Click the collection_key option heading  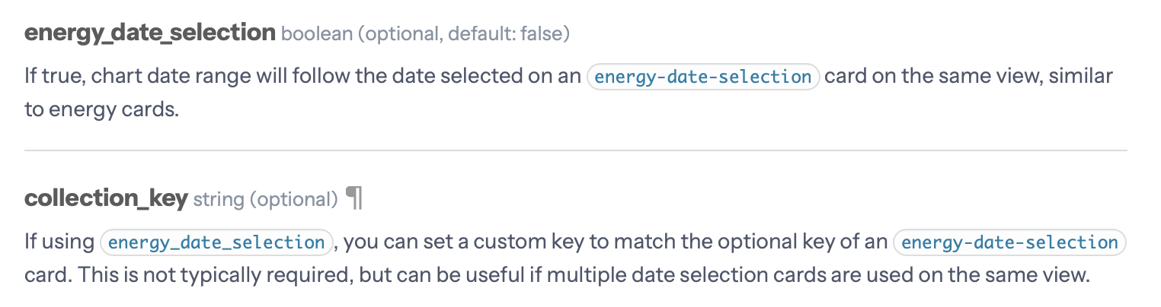click(106, 198)
